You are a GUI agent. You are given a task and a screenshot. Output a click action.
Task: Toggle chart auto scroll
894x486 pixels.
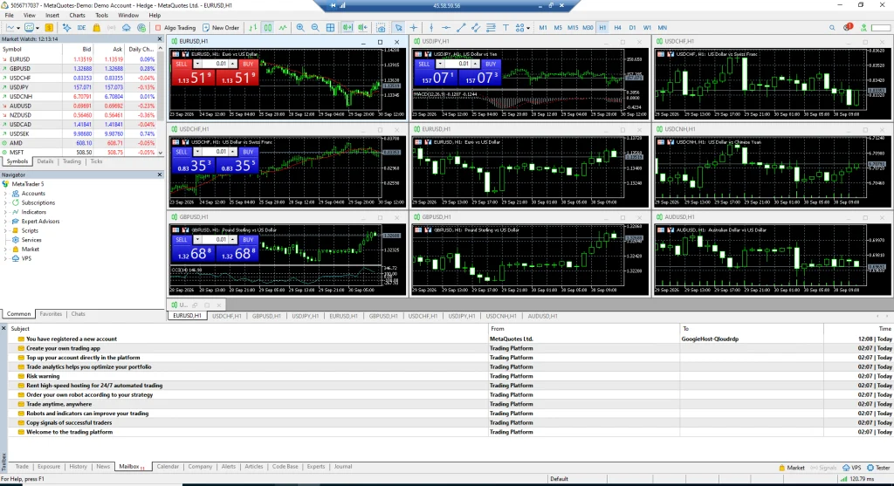(x=347, y=27)
